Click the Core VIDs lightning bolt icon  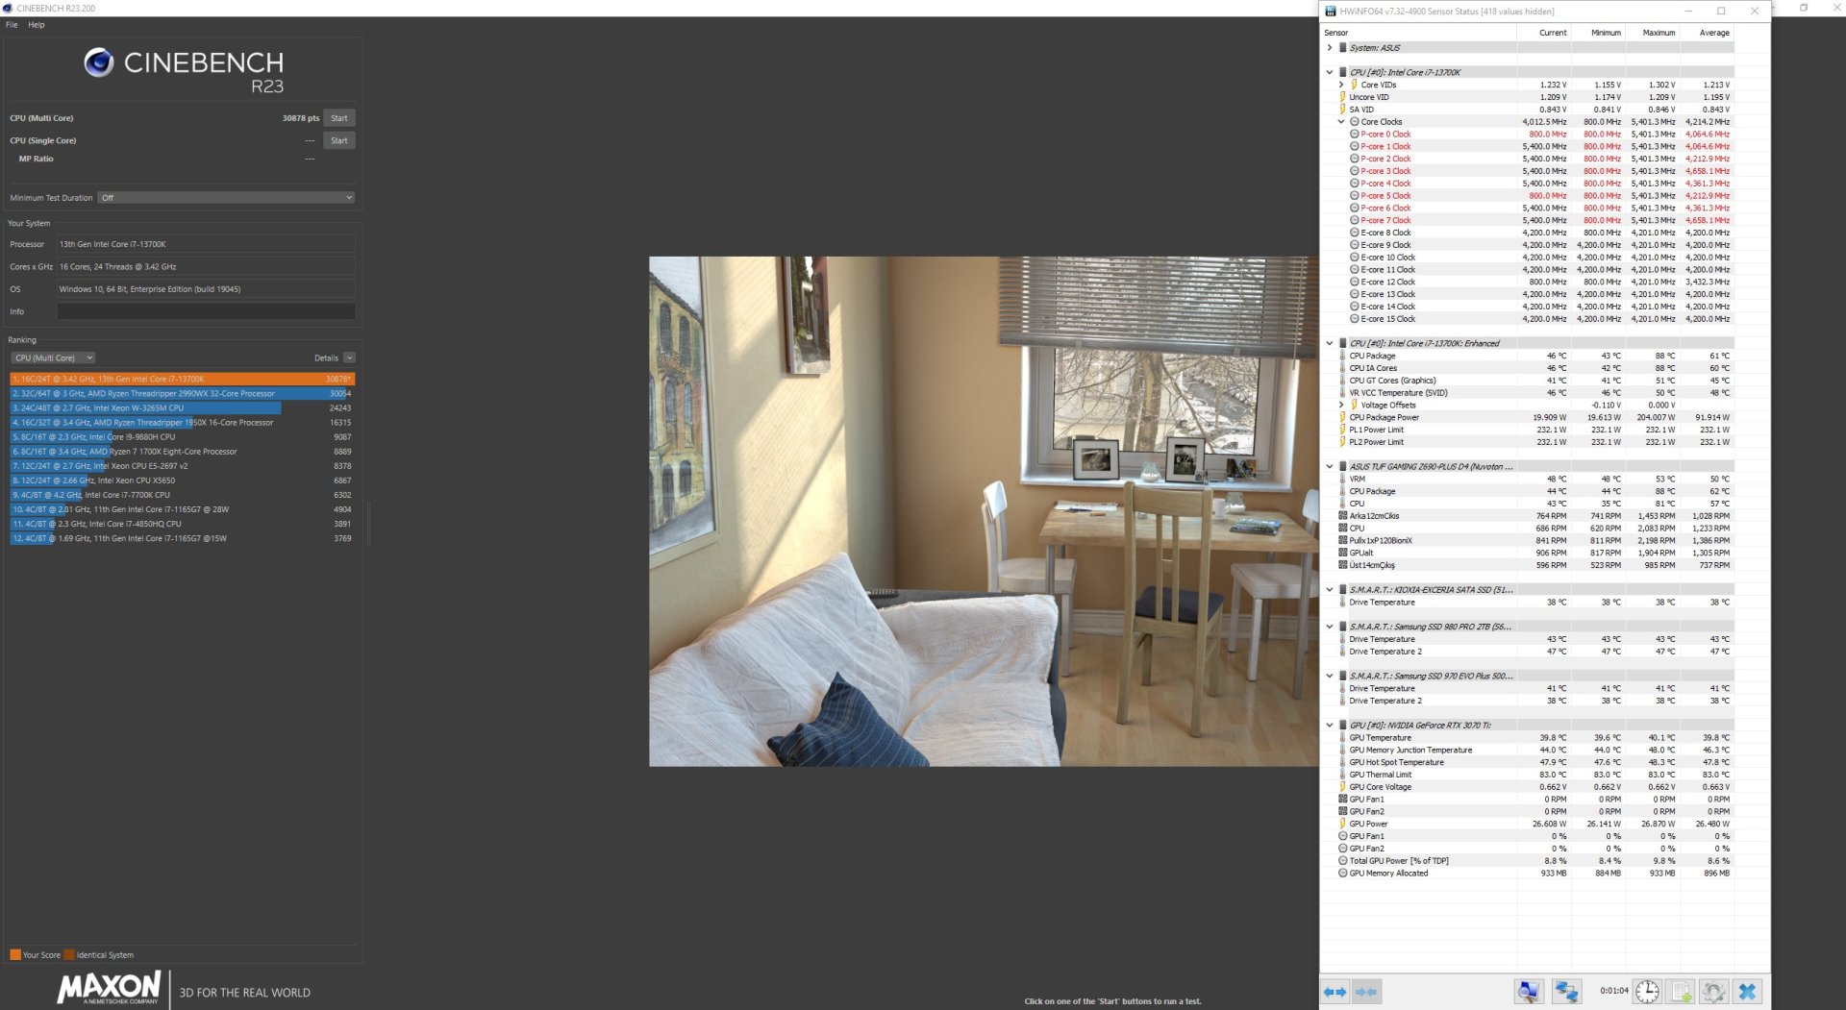point(1354,85)
